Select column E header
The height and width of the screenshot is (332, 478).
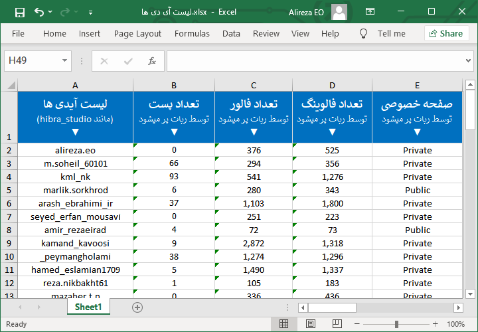pos(417,85)
